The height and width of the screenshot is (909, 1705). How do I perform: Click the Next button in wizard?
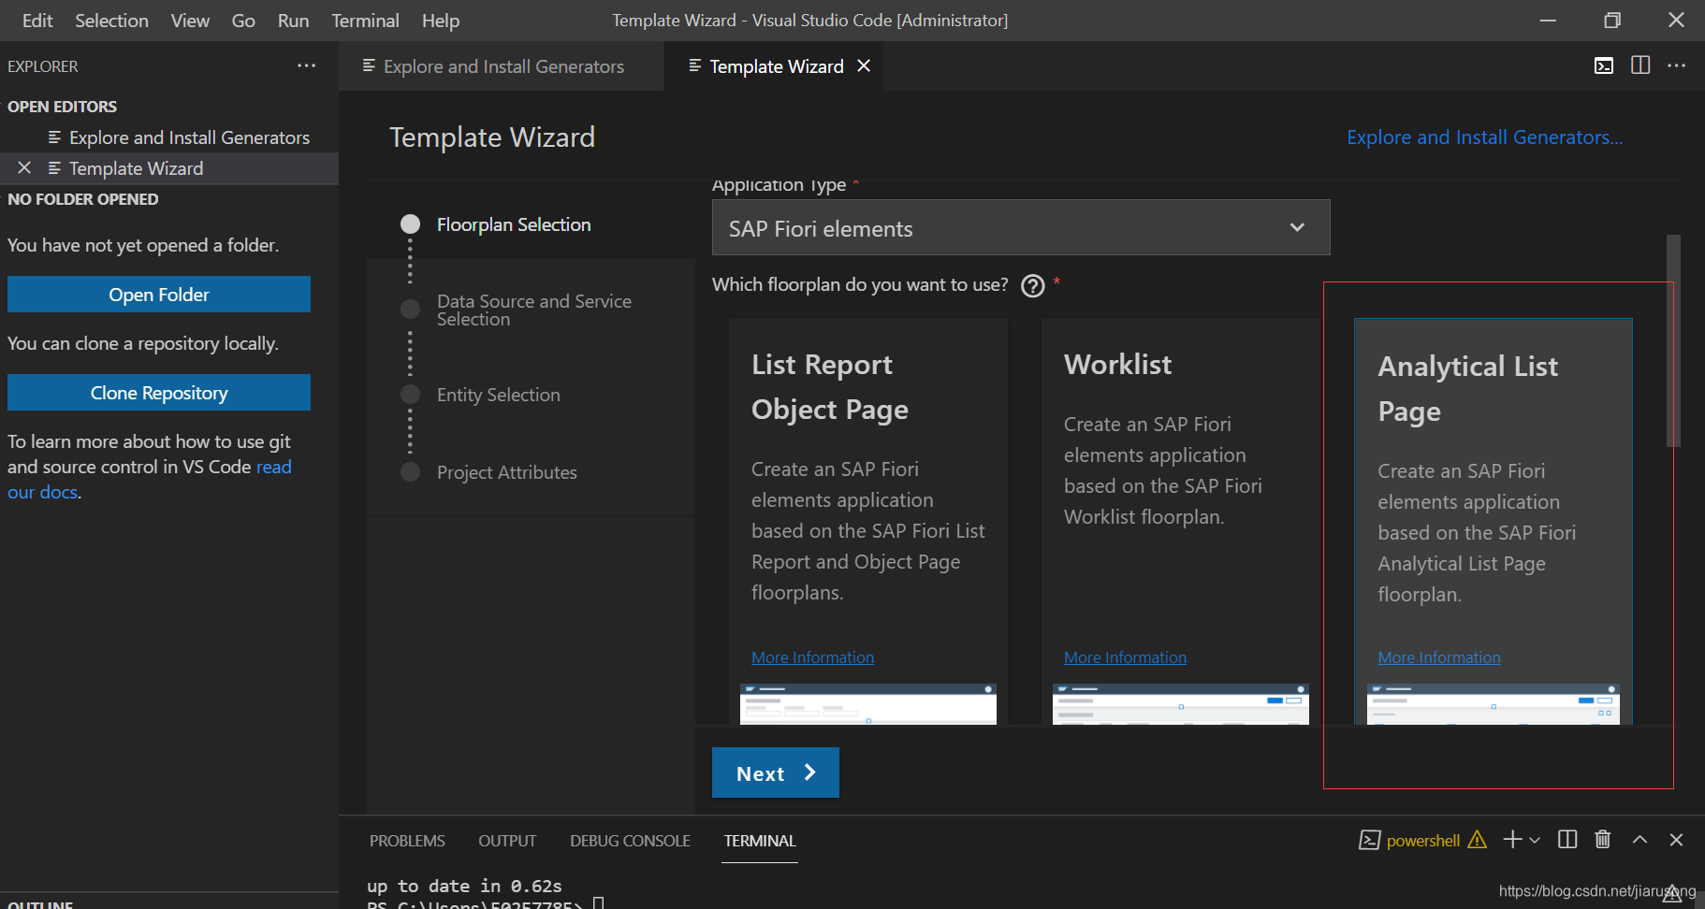tap(775, 772)
